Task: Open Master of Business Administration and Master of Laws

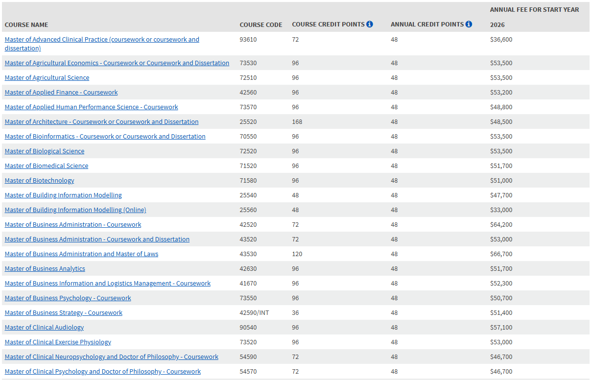Action: 81,254
